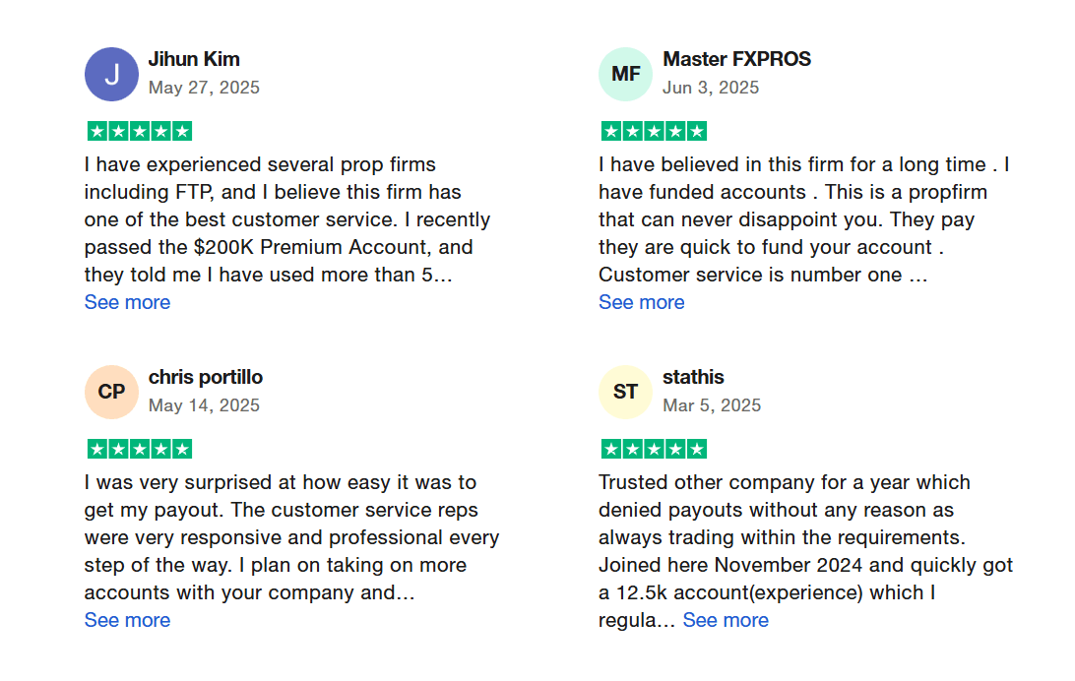Open the stathis reviewer name
Image resolution: width=1075 pixels, height=681 pixels.
693,378
